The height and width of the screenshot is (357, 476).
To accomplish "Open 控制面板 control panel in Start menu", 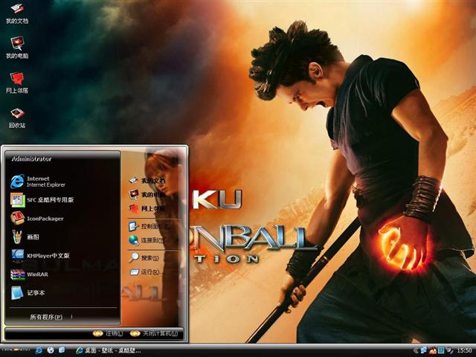I will tap(149, 226).
